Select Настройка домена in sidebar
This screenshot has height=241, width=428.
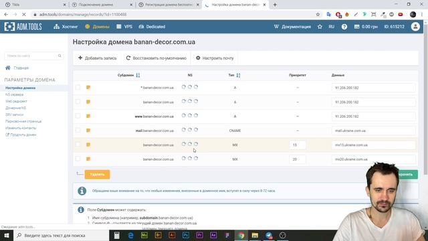click(x=21, y=88)
